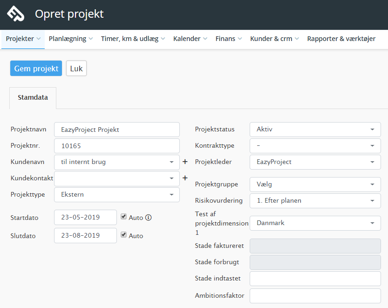Open the Kalender menu
388x308 pixels.
coord(190,39)
